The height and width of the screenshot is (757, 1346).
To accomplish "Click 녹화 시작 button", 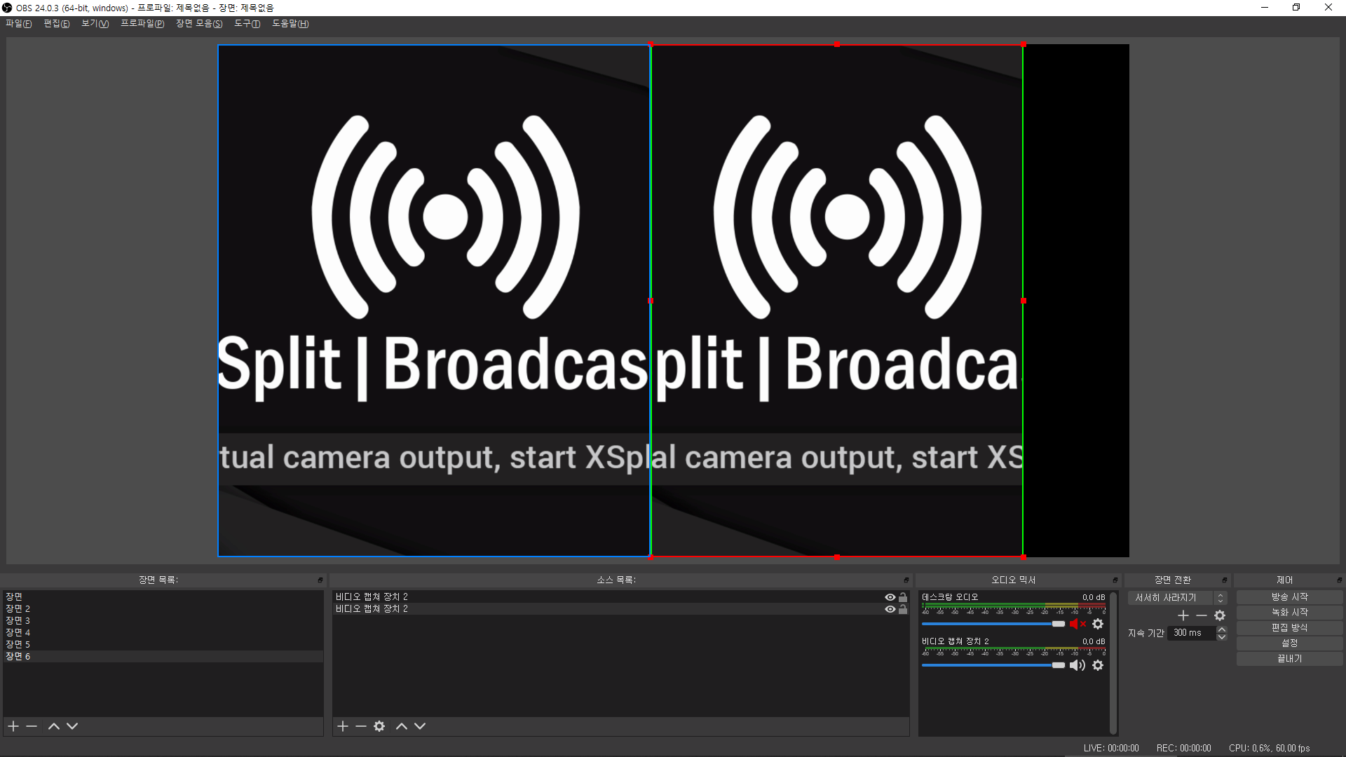I will 1289,613.
